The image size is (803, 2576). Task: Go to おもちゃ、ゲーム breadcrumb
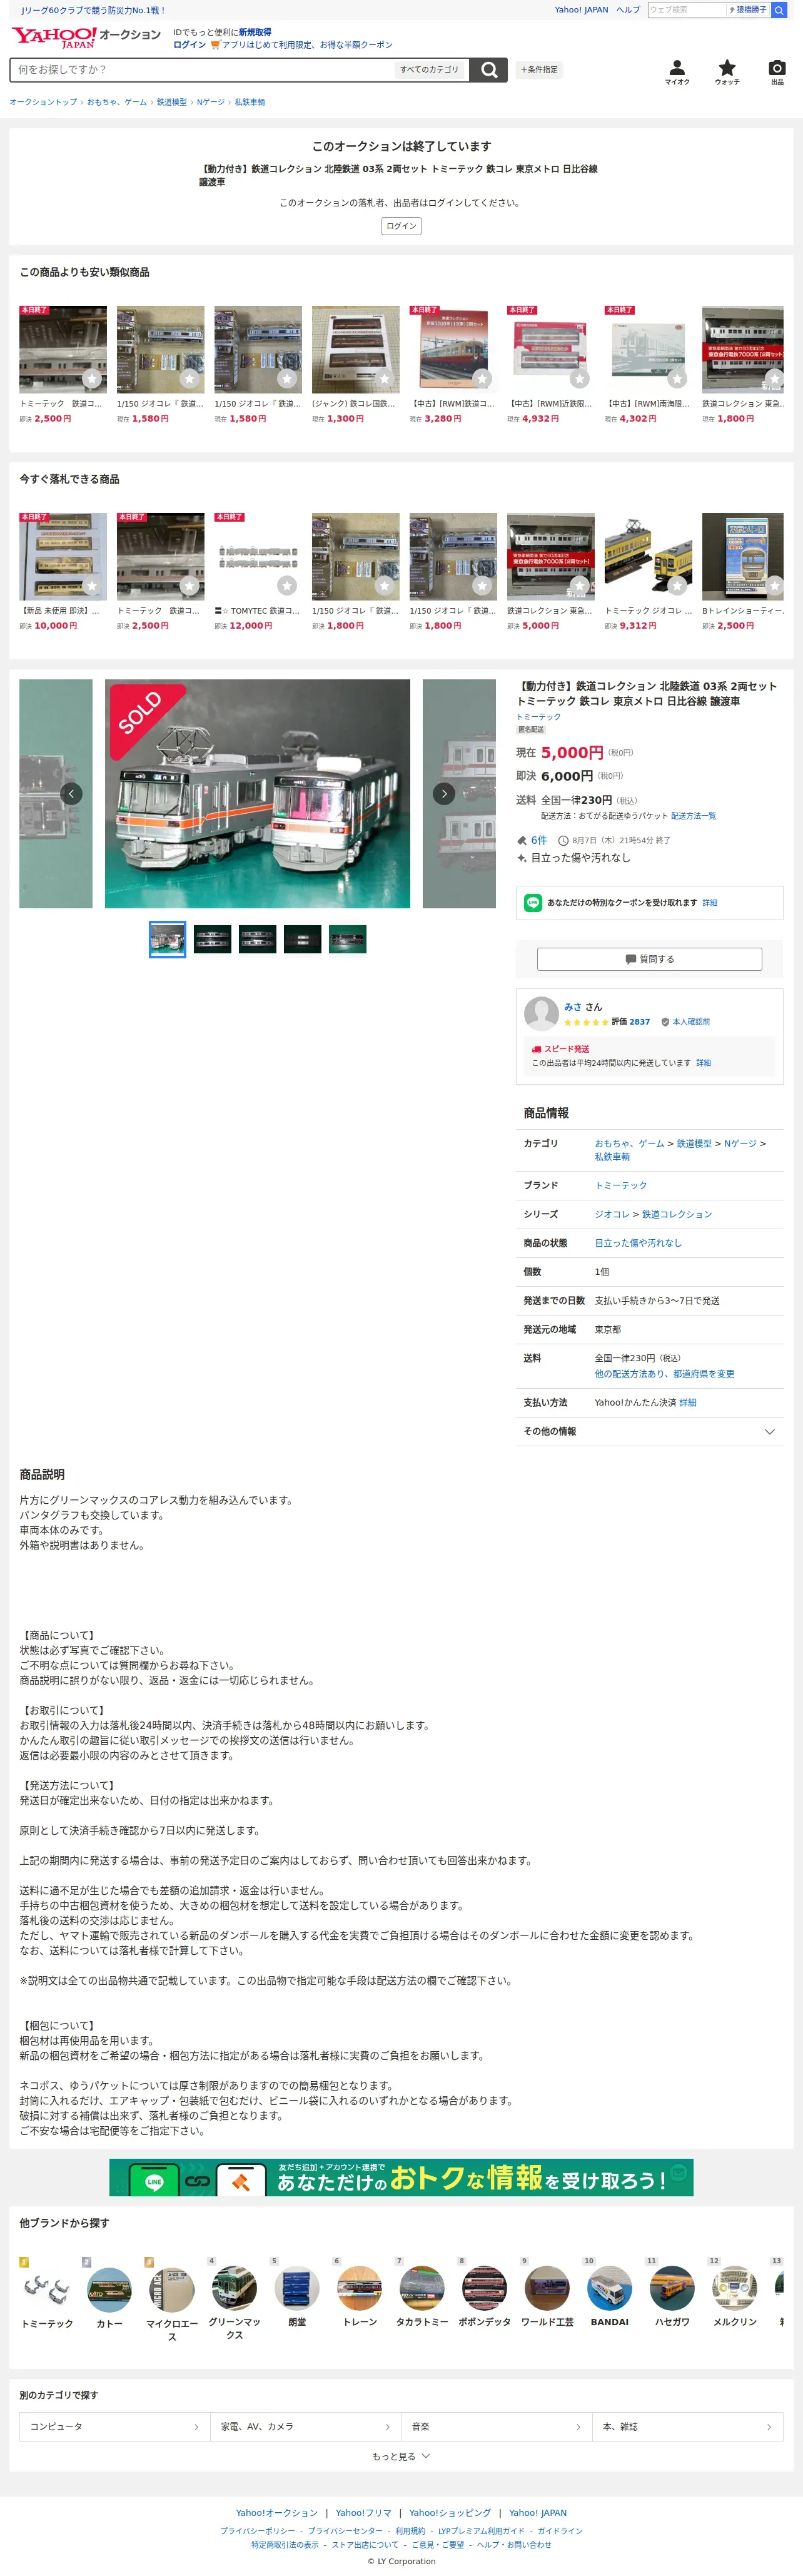click(x=116, y=102)
